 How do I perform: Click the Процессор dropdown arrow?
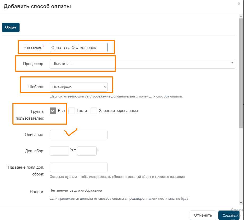[232, 63]
